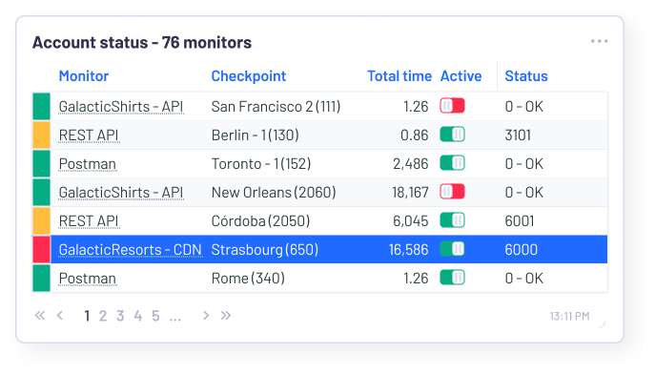Toggle Active switch for Córdoba row

pyautogui.click(x=453, y=220)
